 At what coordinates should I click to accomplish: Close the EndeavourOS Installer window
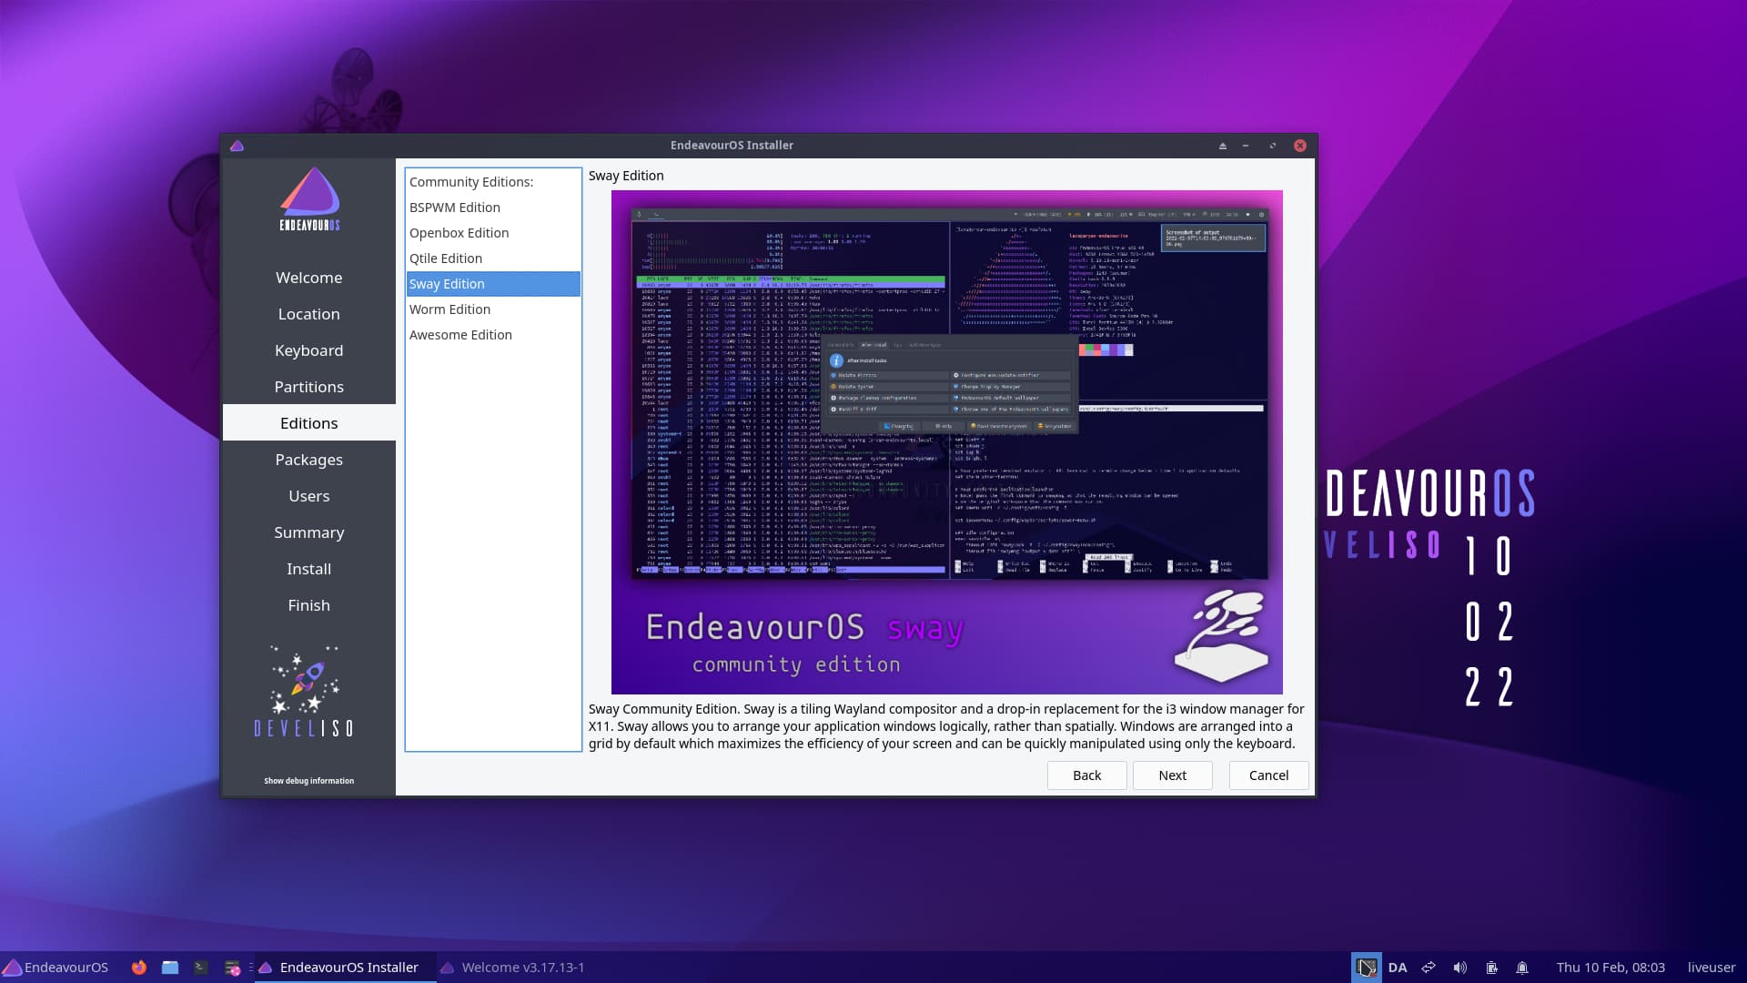coord(1300,146)
